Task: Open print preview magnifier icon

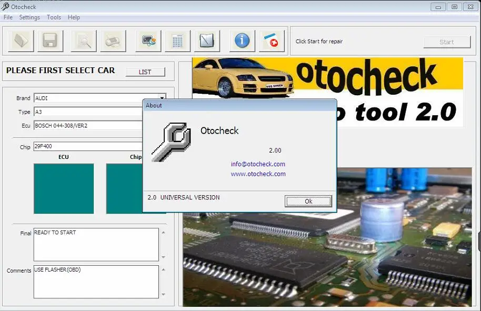Action: coord(84,41)
